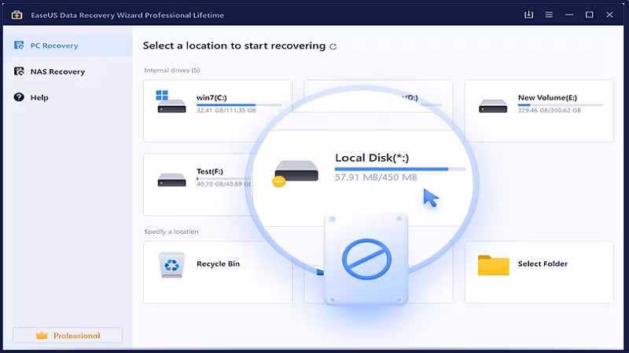Select the win7(C:) drive card

(218, 111)
